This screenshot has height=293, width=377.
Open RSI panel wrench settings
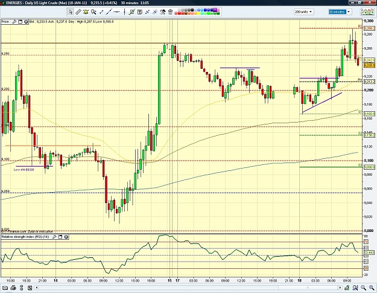coord(54,237)
